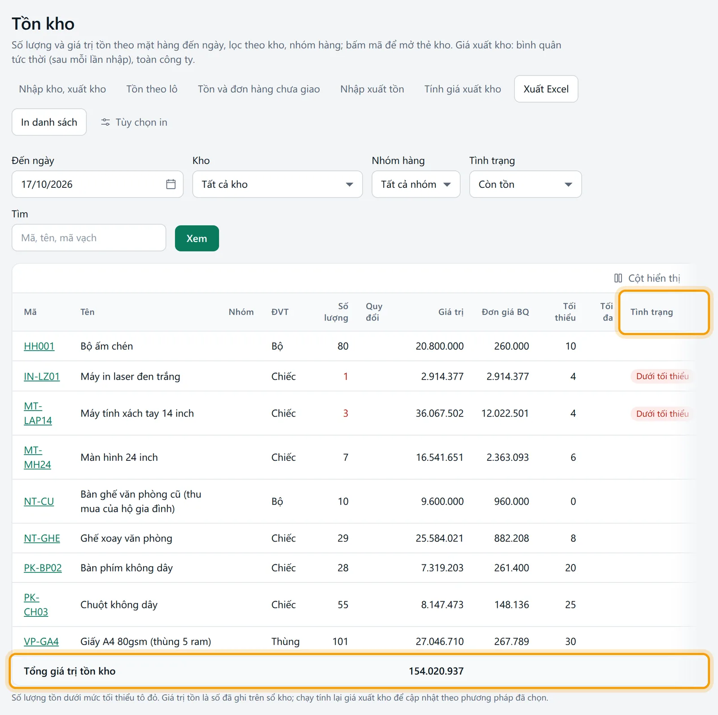718x715 pixels.
Task: Click the ĐVT column header
Action: 280,312
